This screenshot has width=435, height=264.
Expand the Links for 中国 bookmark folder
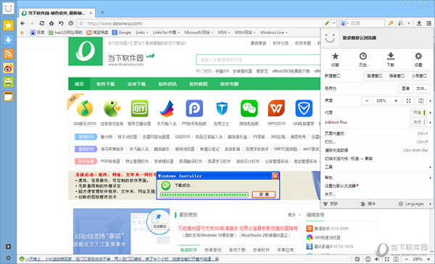(166, 33)
